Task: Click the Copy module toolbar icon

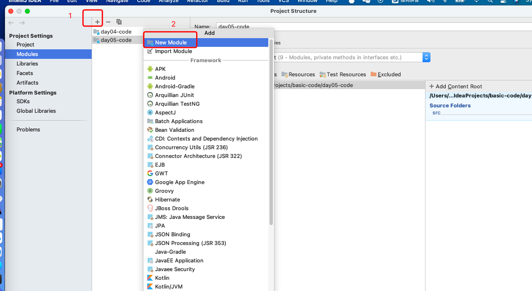Action: click(119, 22)
